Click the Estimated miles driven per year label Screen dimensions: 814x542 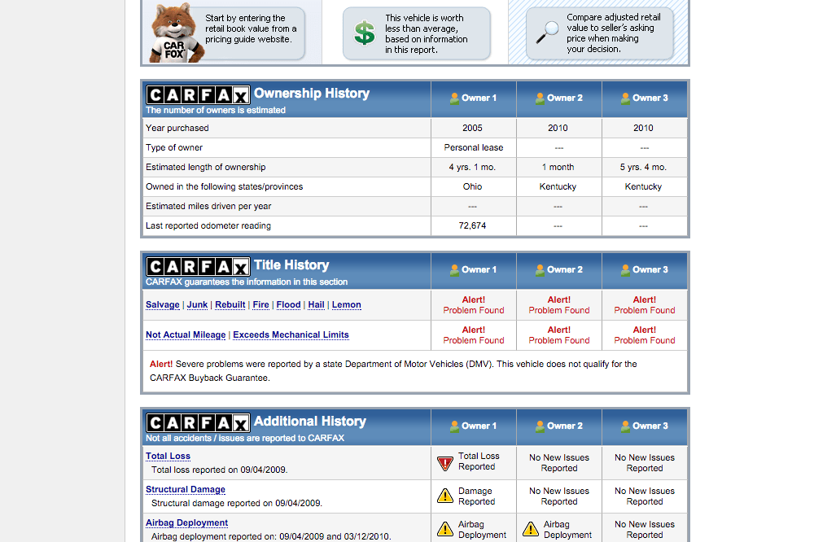pyautogui.click(x=208, y=206)
